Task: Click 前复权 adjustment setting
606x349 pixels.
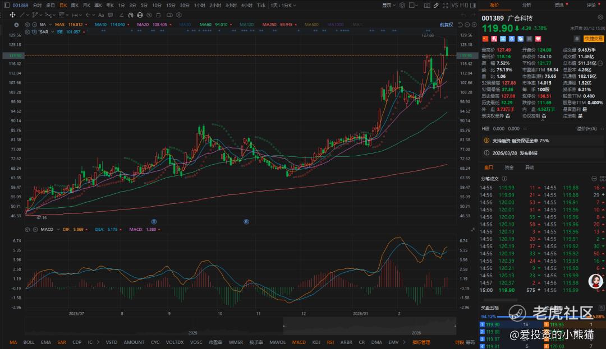Action: [447, 25]
